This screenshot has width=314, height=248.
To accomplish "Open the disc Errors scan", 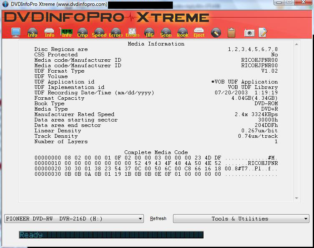I will pos(116,33).
